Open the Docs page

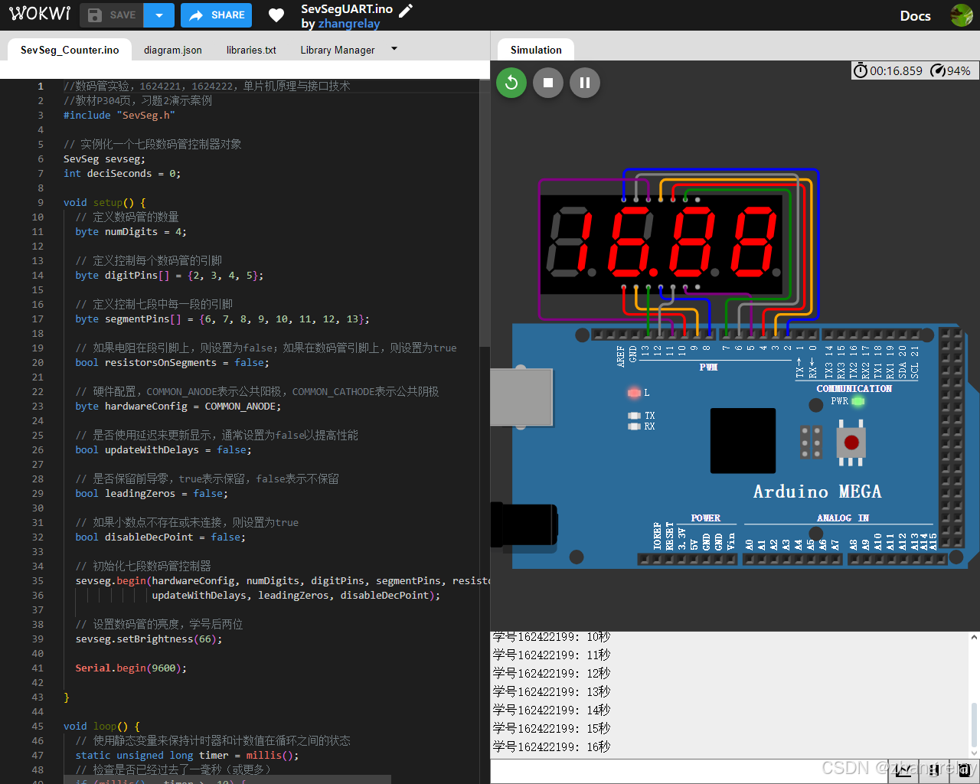(915, 16)
